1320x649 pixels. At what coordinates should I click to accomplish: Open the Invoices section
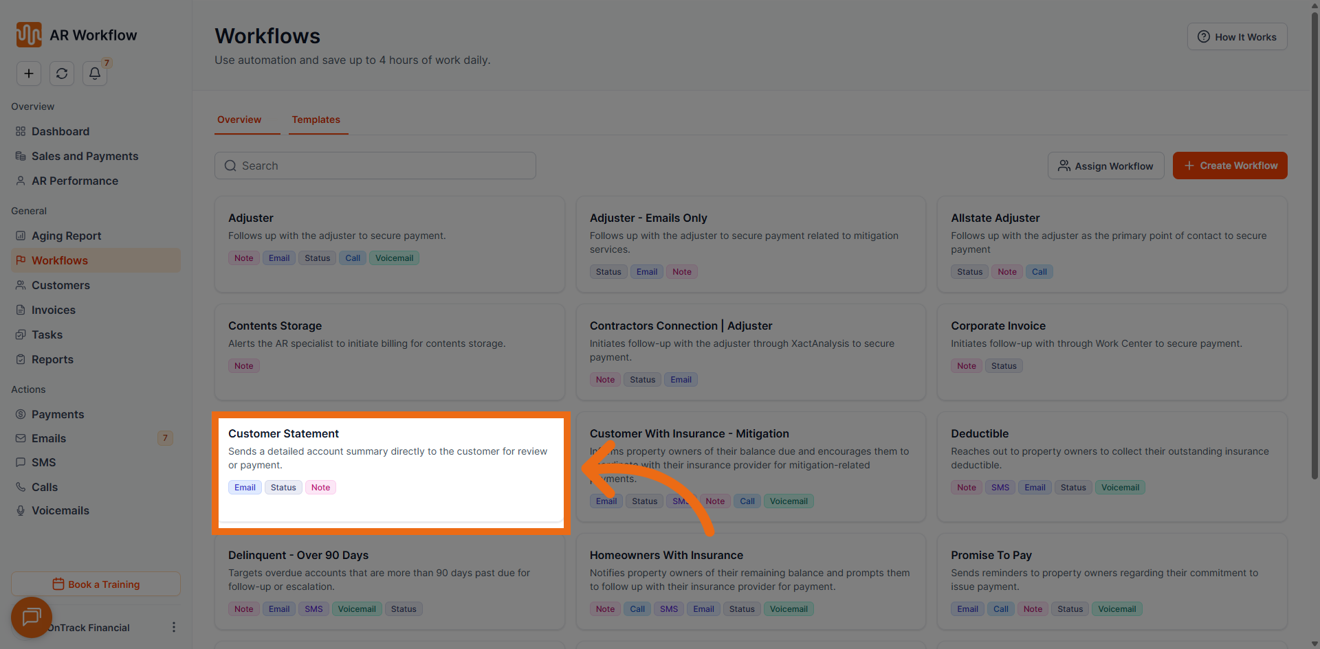[x=54, y=310]
